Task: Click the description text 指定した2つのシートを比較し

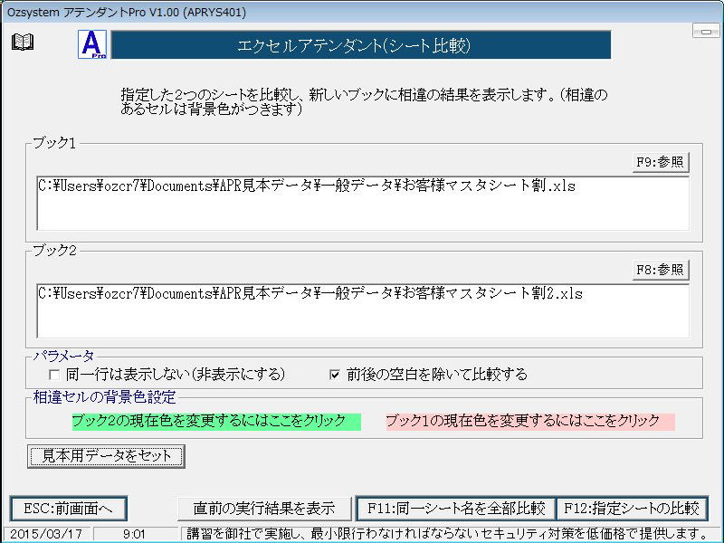Action: click(x=364, y=101)
